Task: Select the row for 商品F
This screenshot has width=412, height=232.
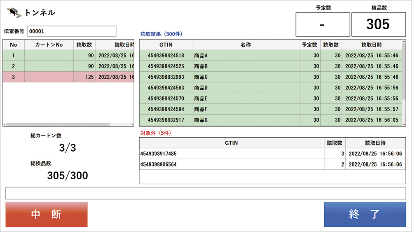Action: [271, 109]
